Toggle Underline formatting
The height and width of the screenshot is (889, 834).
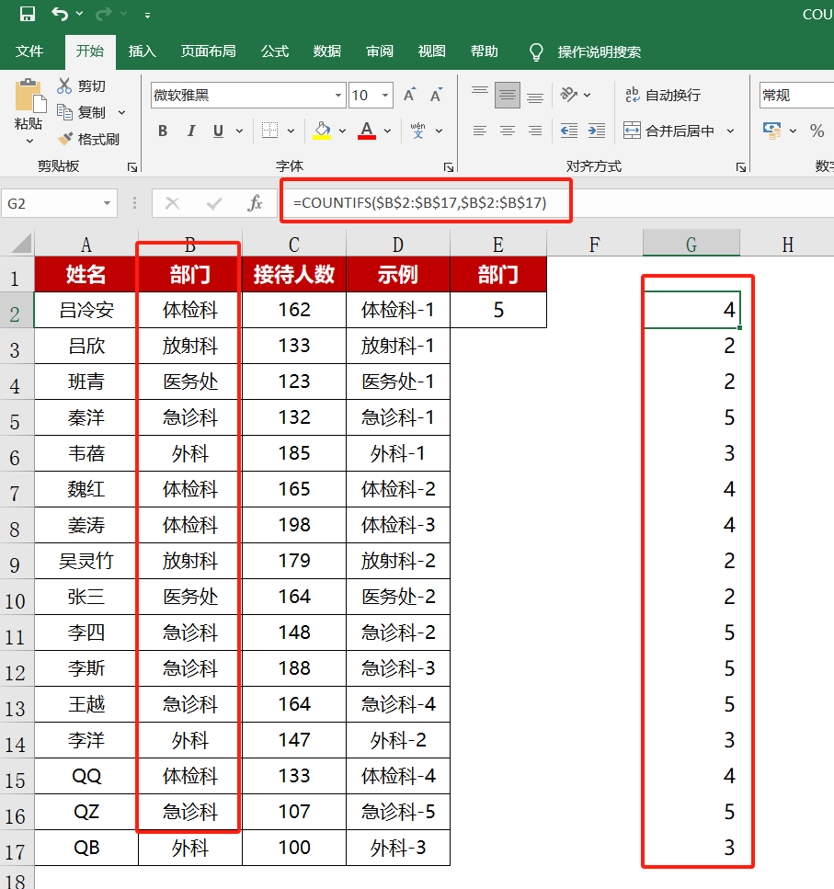point(218,131)
